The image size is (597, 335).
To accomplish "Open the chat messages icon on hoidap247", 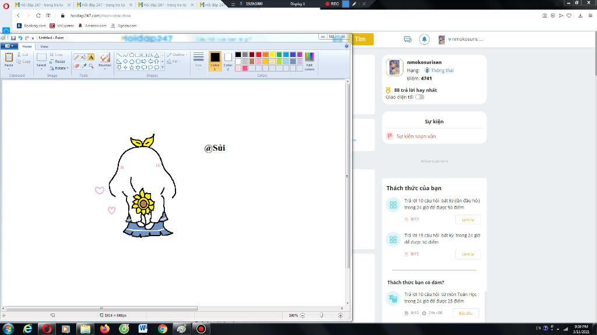I will click(x=408, y=39).
